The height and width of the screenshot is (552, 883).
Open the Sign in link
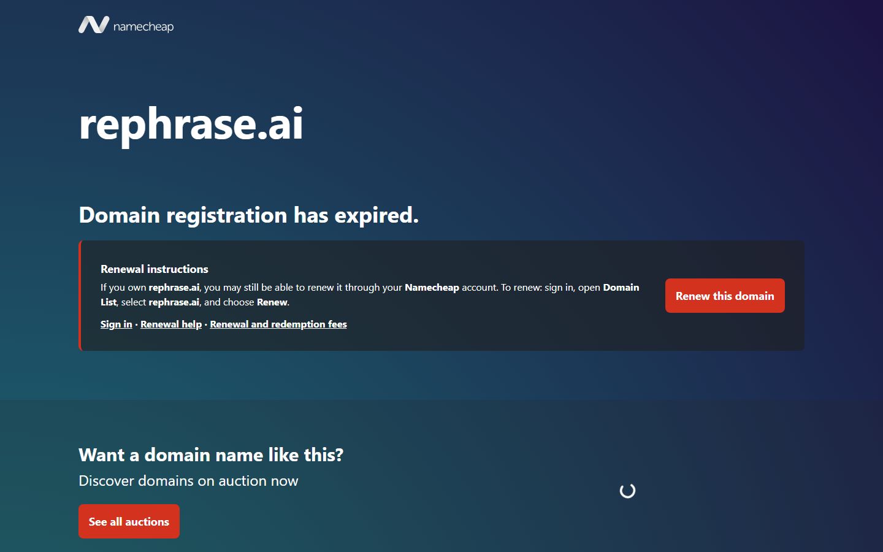[117, 324]
